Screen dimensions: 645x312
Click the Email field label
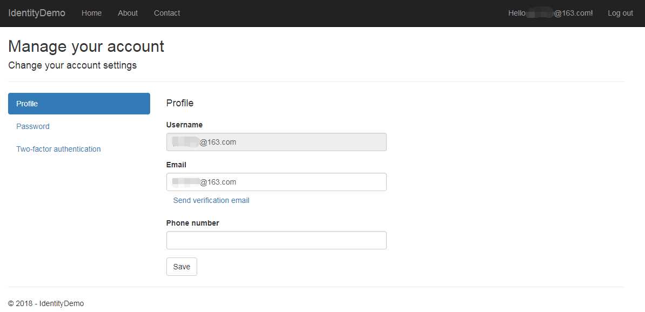tap(176, 165)
